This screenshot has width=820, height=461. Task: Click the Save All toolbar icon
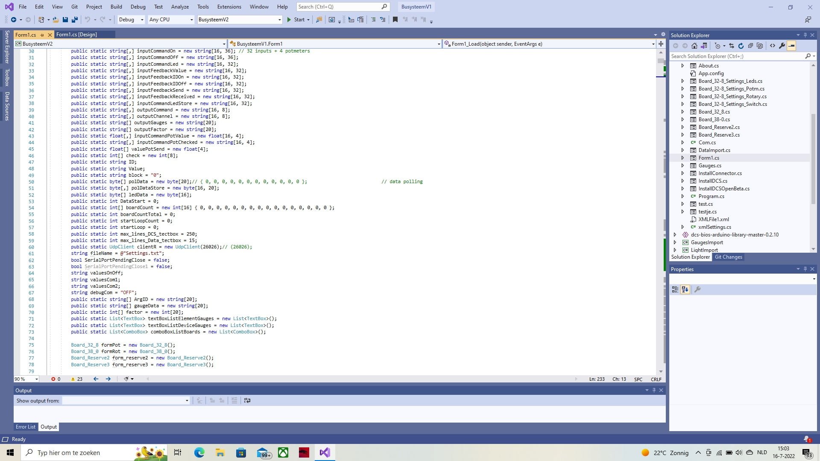[75, 20]
